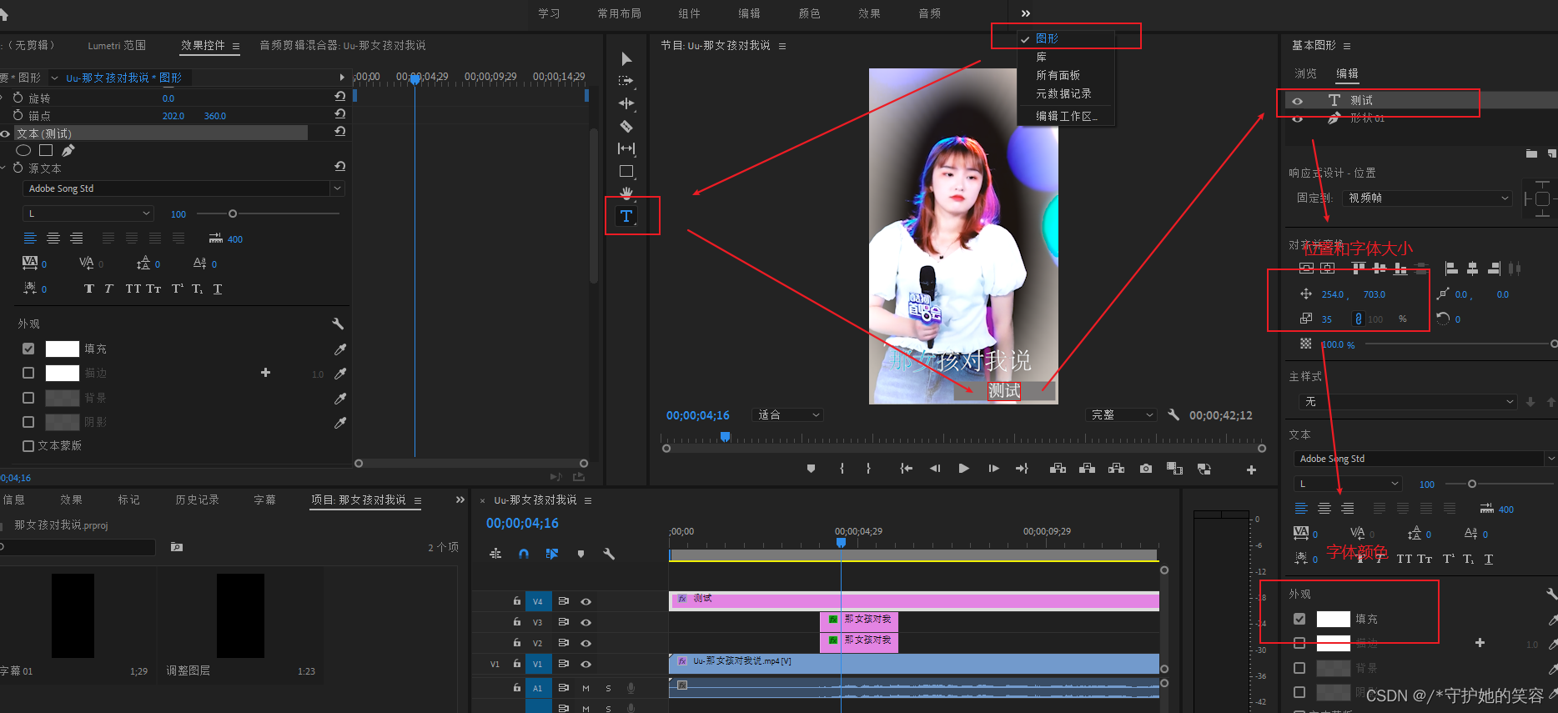This screenshot has height=713, width=1558.
Task: Expand workspace overflow chevron menu
Action: pyautogui.click(x=1026, y=13)
